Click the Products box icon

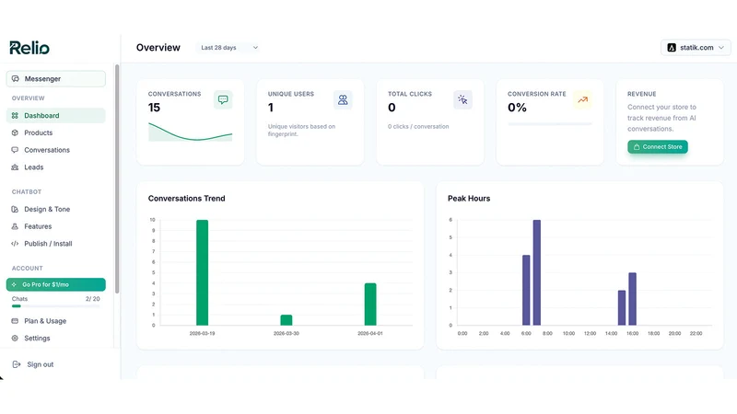click(x=15, y=132)
